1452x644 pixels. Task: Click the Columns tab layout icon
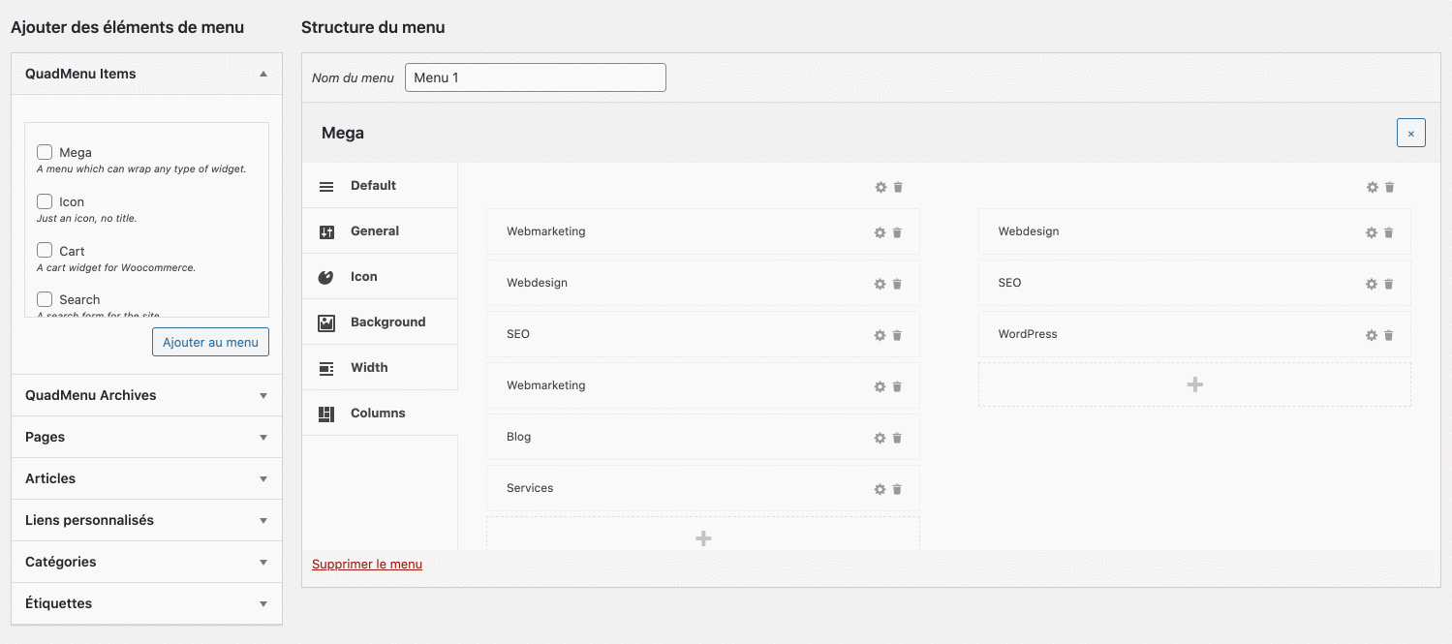(325, 413)
